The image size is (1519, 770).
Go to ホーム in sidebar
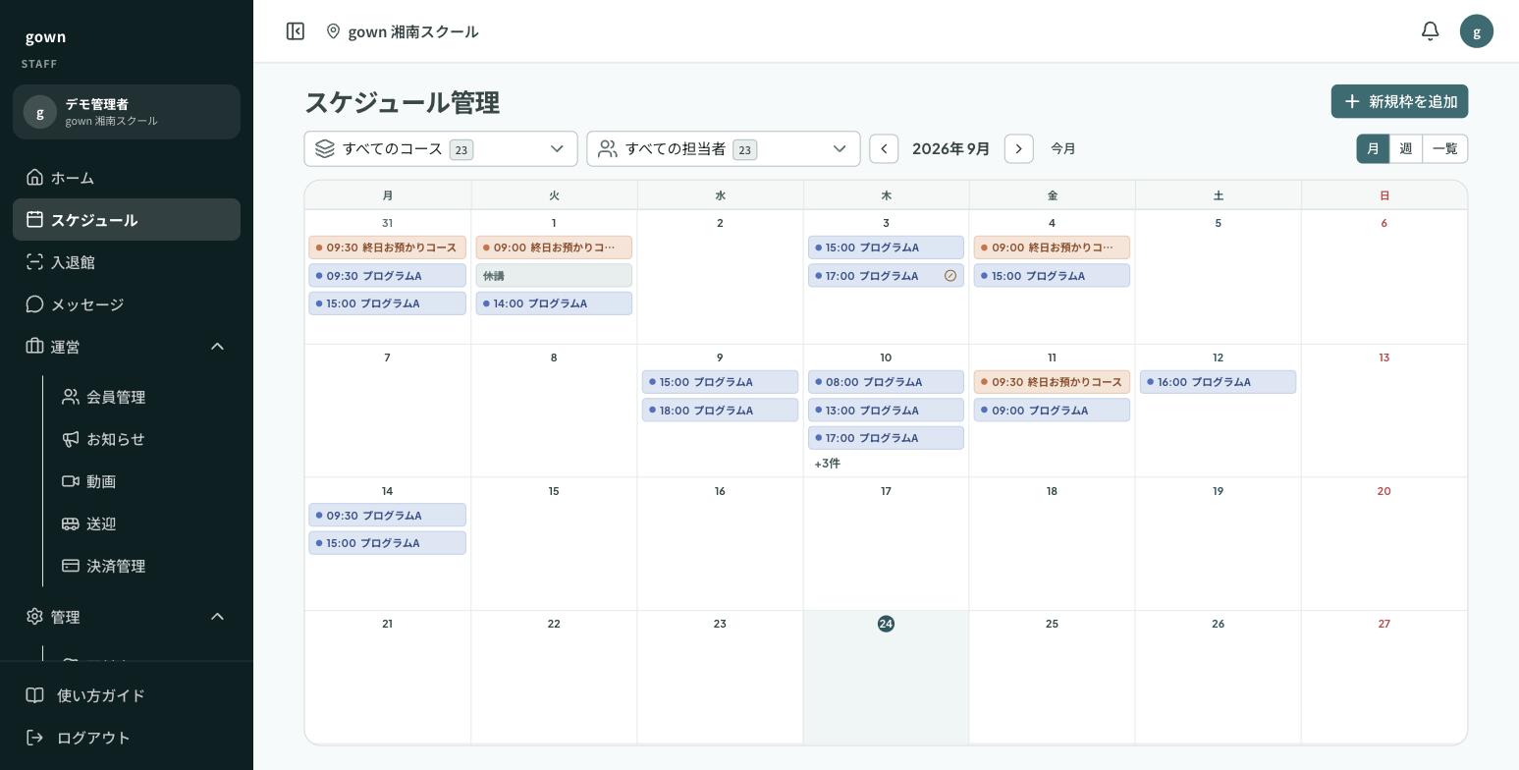pos(127,178)
